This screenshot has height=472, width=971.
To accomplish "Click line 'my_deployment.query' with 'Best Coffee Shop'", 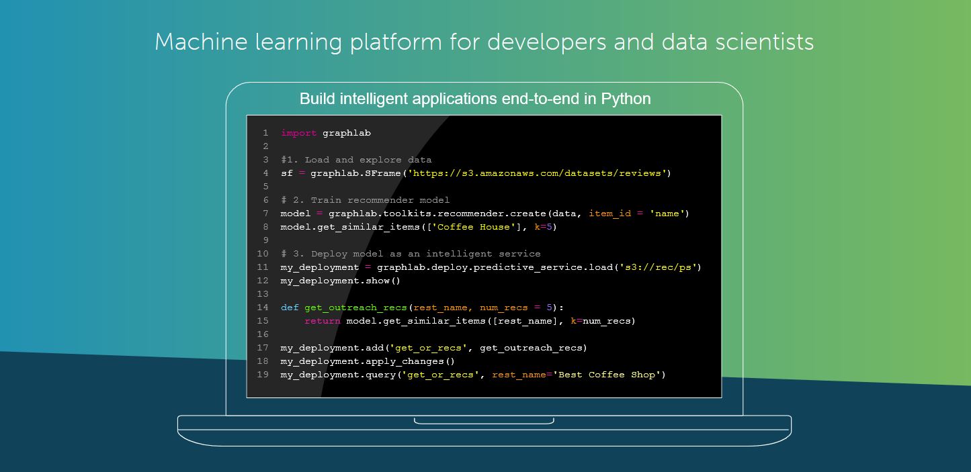I will coord(473,375).
